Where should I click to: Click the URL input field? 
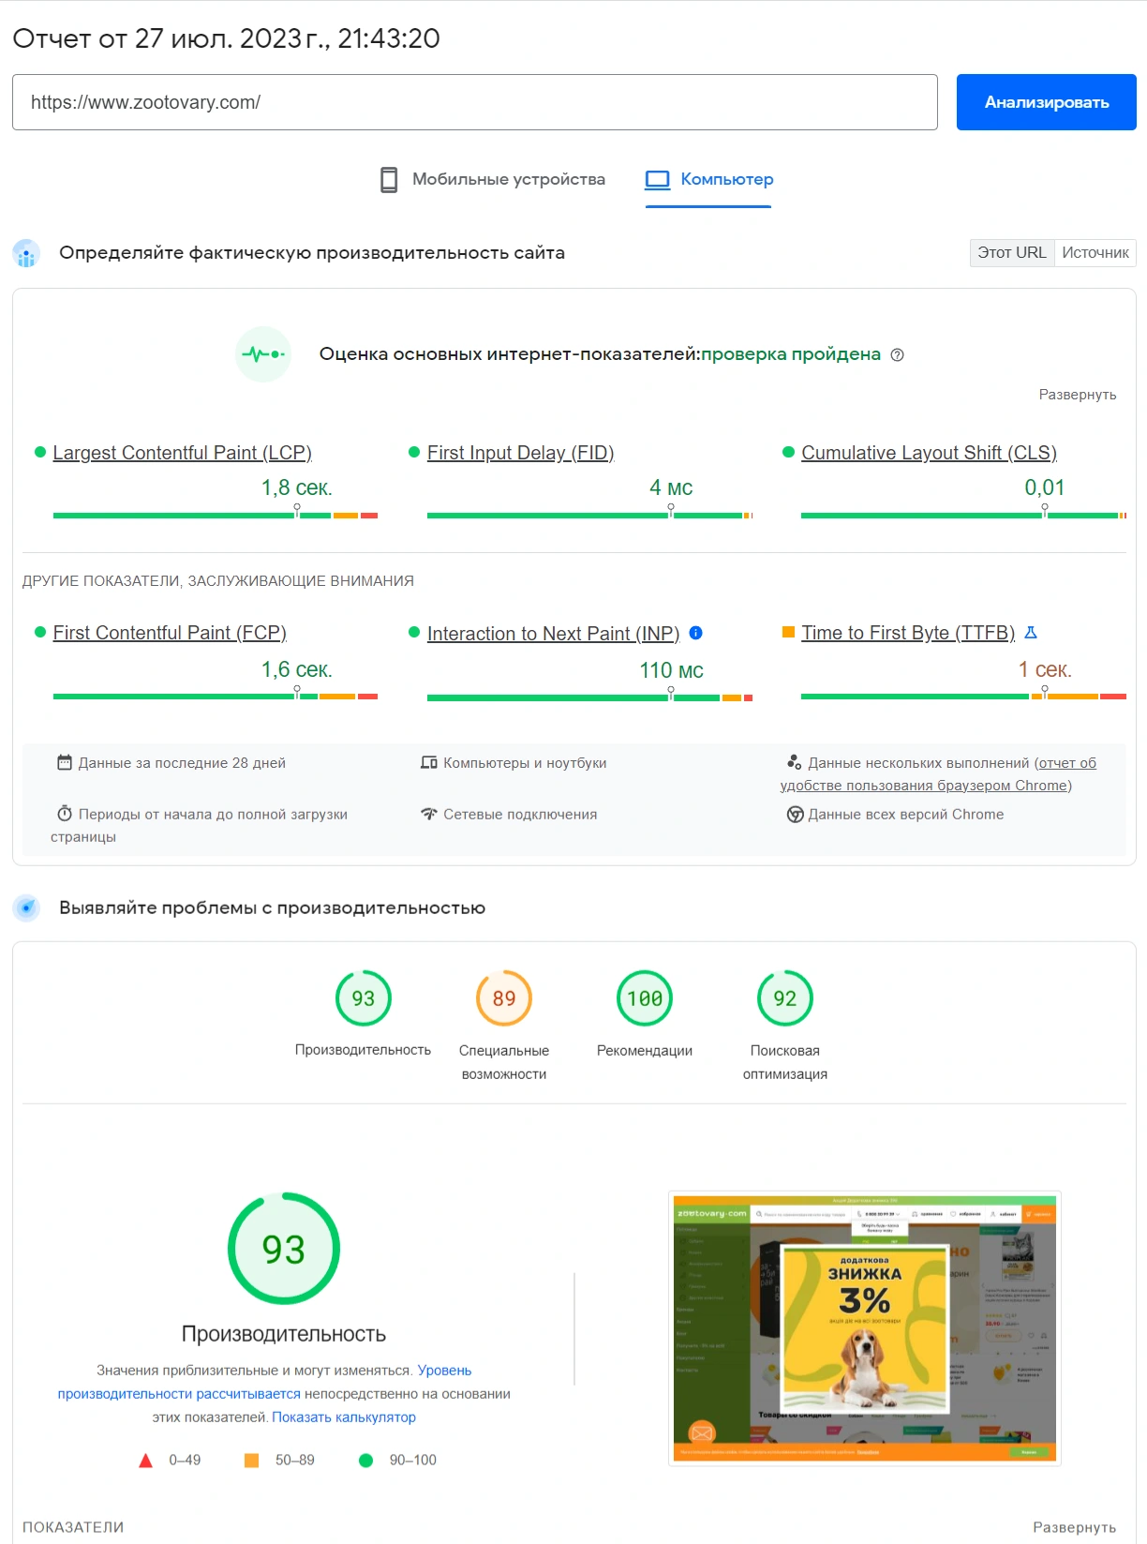point(474,102)
